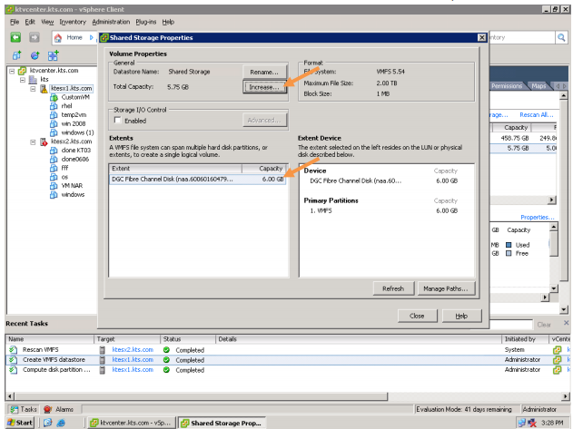Click the Refresh button in dialog

(x=392, y=288)
